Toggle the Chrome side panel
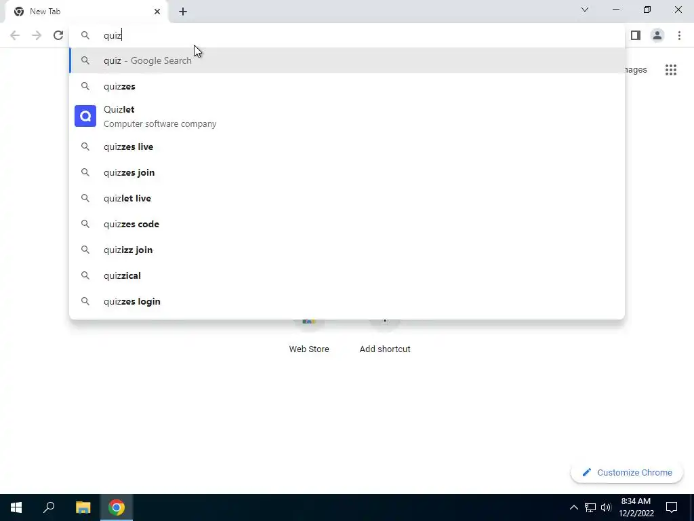 coord(636,35)
